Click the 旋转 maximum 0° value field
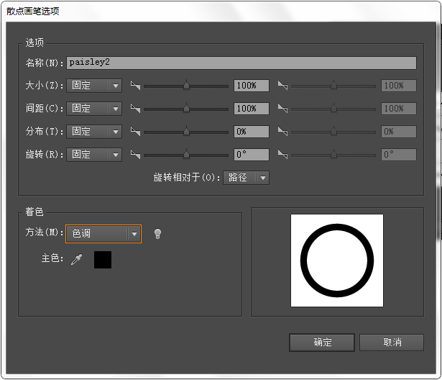Image resolution: width=442 pixels, height=380 pixels. point(399,155)
